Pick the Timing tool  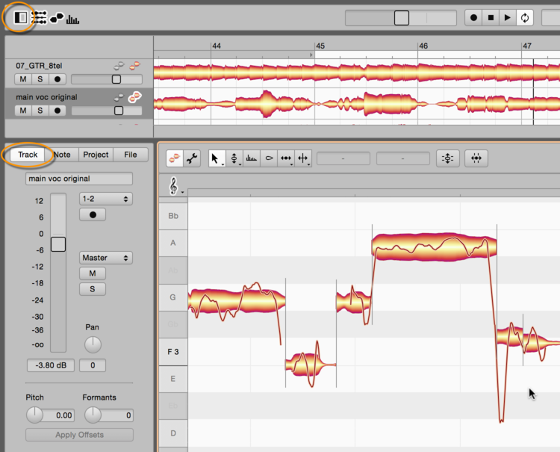tap(286, 158)
